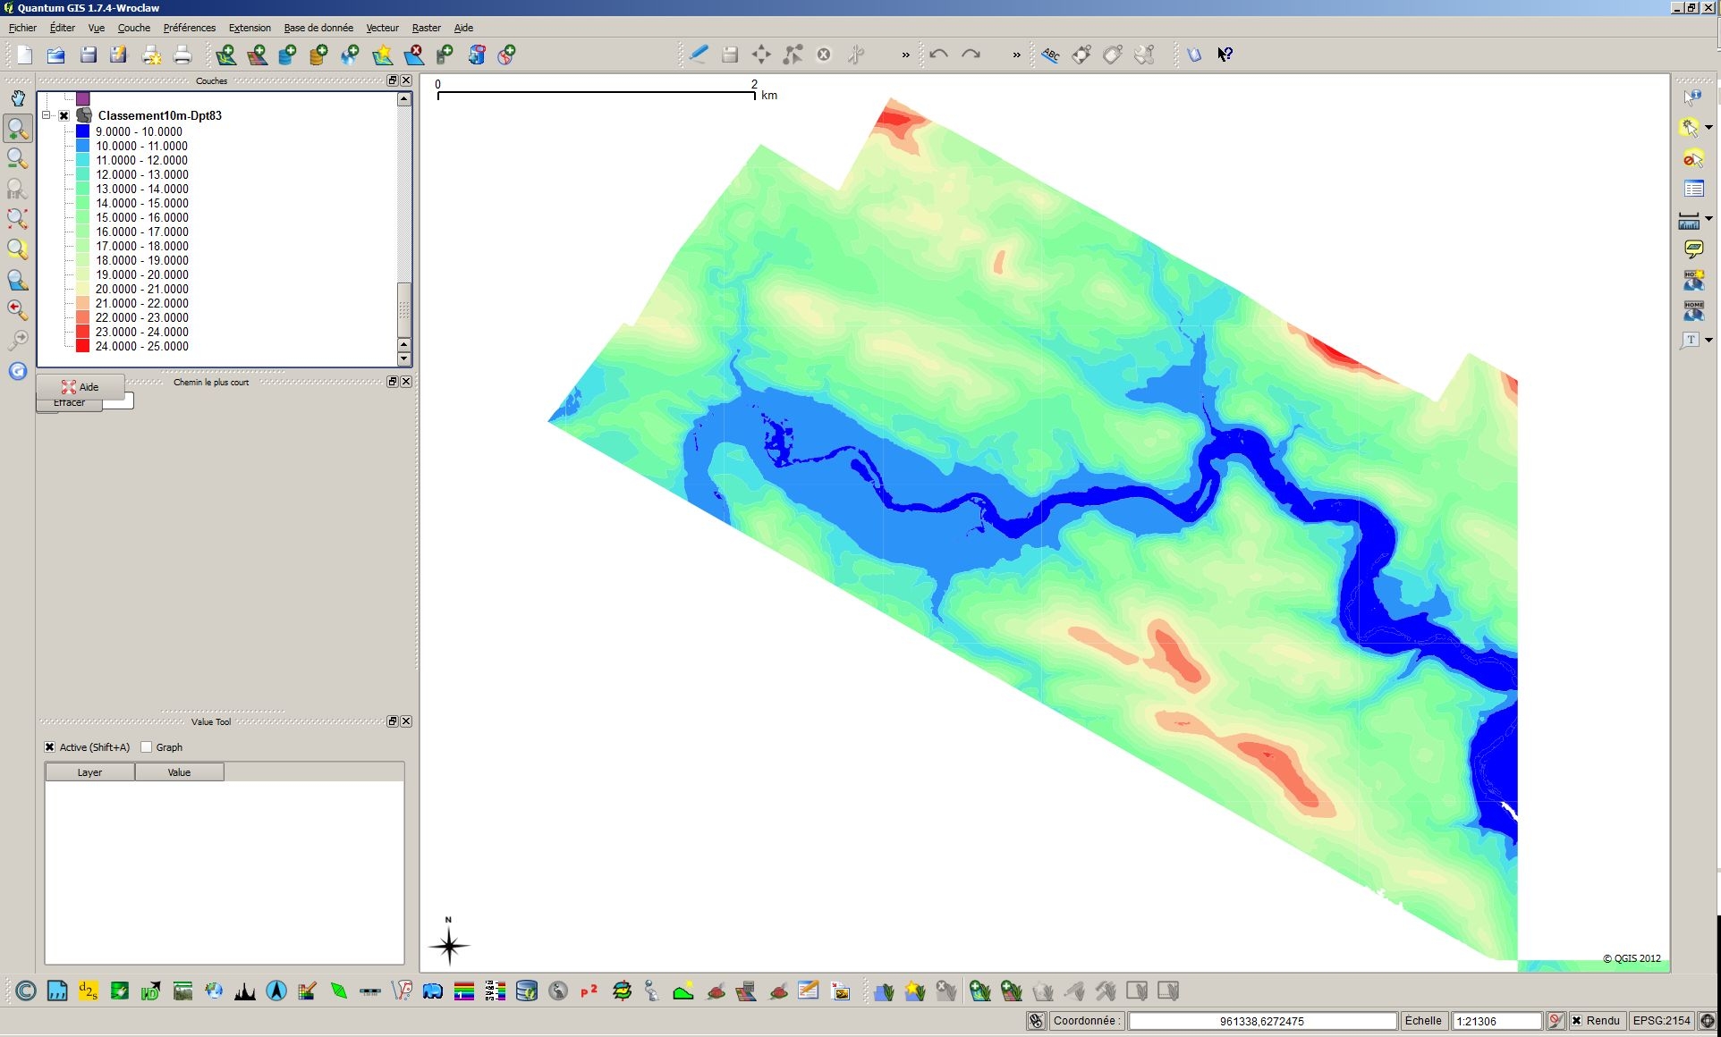
Task: Open the What's This help cursor icon
Action: [x=1225, y=55]
